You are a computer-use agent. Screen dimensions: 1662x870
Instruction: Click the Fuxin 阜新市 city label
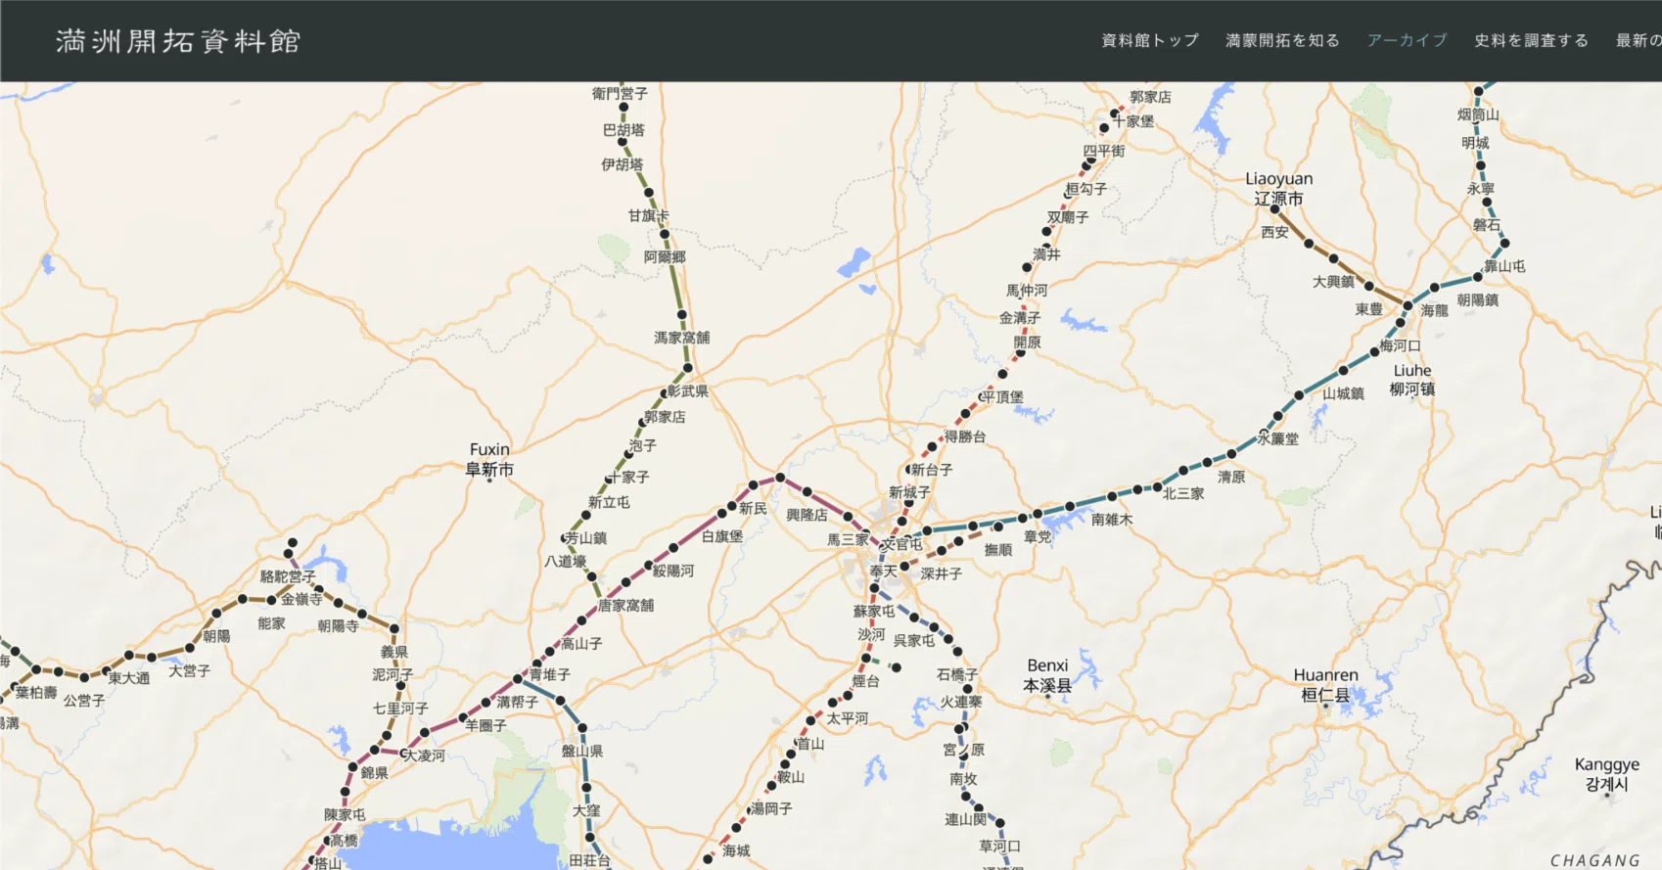coord(489,460)
